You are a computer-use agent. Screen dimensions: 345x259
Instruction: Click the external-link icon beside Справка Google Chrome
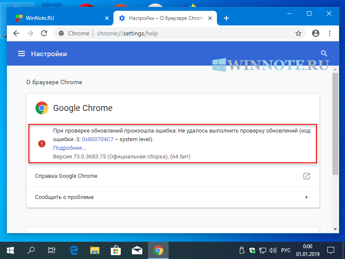(x=307, y=176)
